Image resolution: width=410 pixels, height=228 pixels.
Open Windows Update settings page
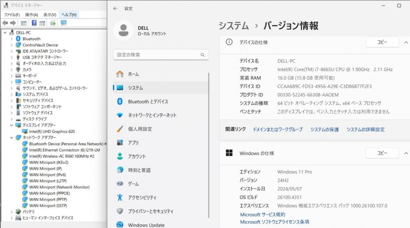(x=161, y=225)
